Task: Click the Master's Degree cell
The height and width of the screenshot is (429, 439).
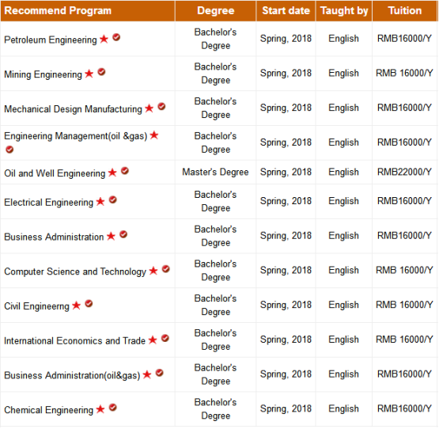Action: 215,172
